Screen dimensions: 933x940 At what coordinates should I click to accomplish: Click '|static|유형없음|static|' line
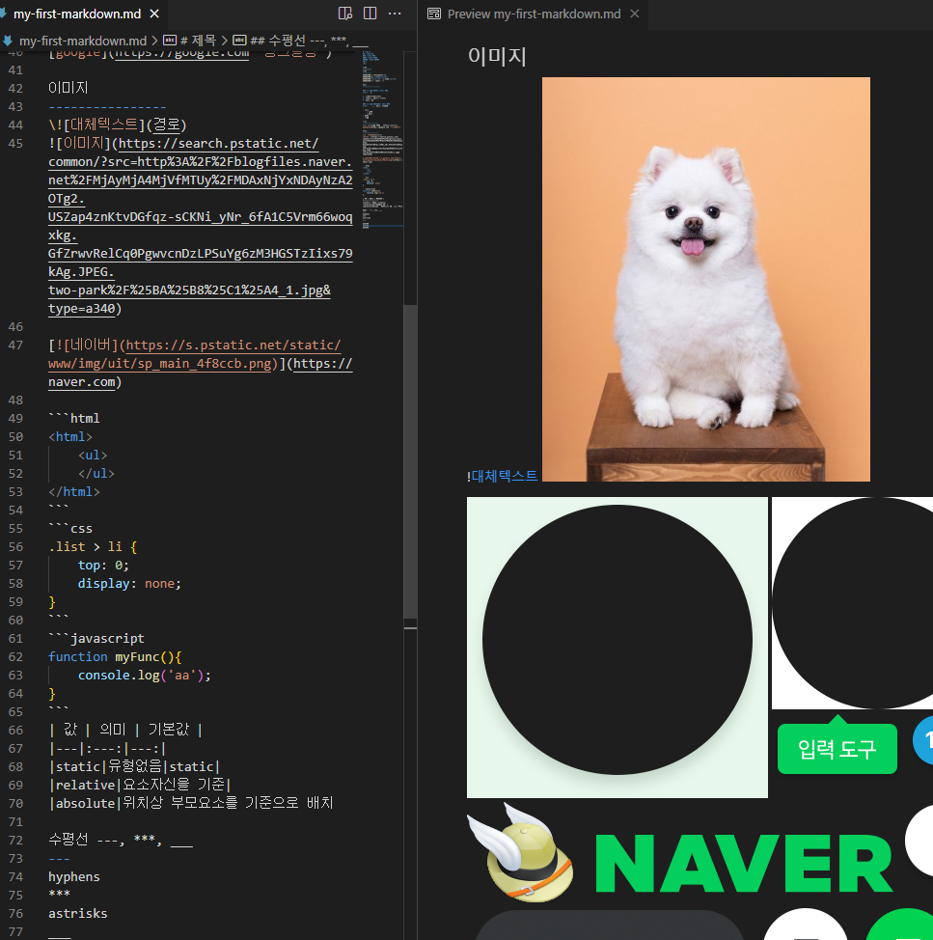[x=134, y=766]
